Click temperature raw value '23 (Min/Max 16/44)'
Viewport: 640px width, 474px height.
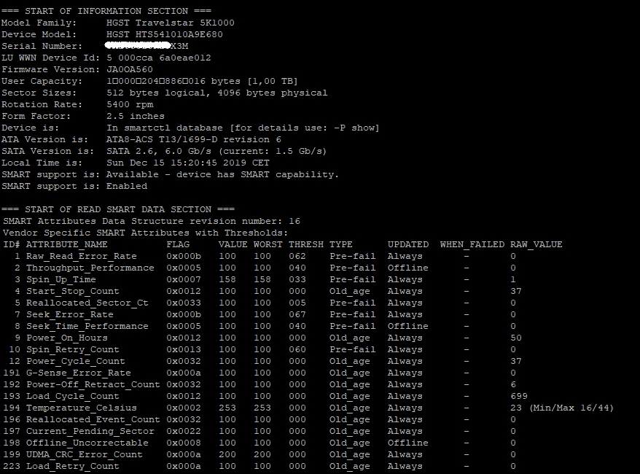tap(561, 408)
